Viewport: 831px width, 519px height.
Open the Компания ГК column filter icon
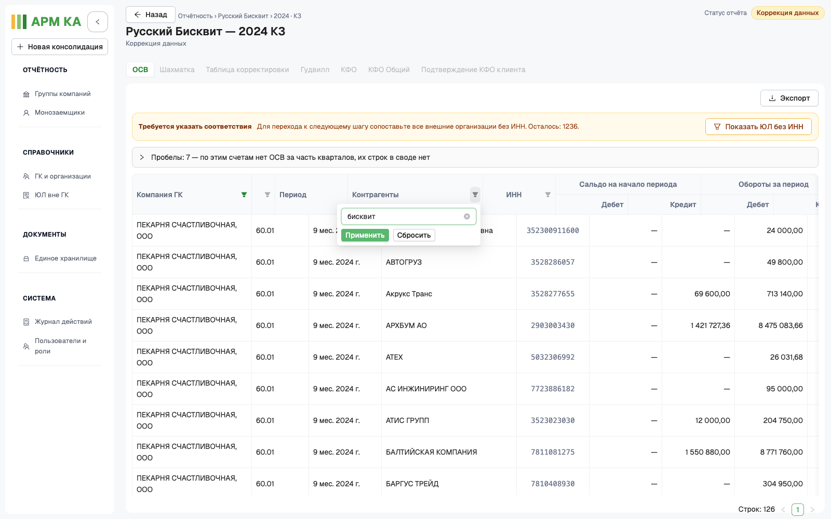tap(244, 195)
